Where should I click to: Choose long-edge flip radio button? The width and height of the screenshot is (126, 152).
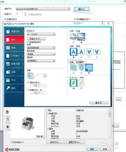tap(81, 73)
